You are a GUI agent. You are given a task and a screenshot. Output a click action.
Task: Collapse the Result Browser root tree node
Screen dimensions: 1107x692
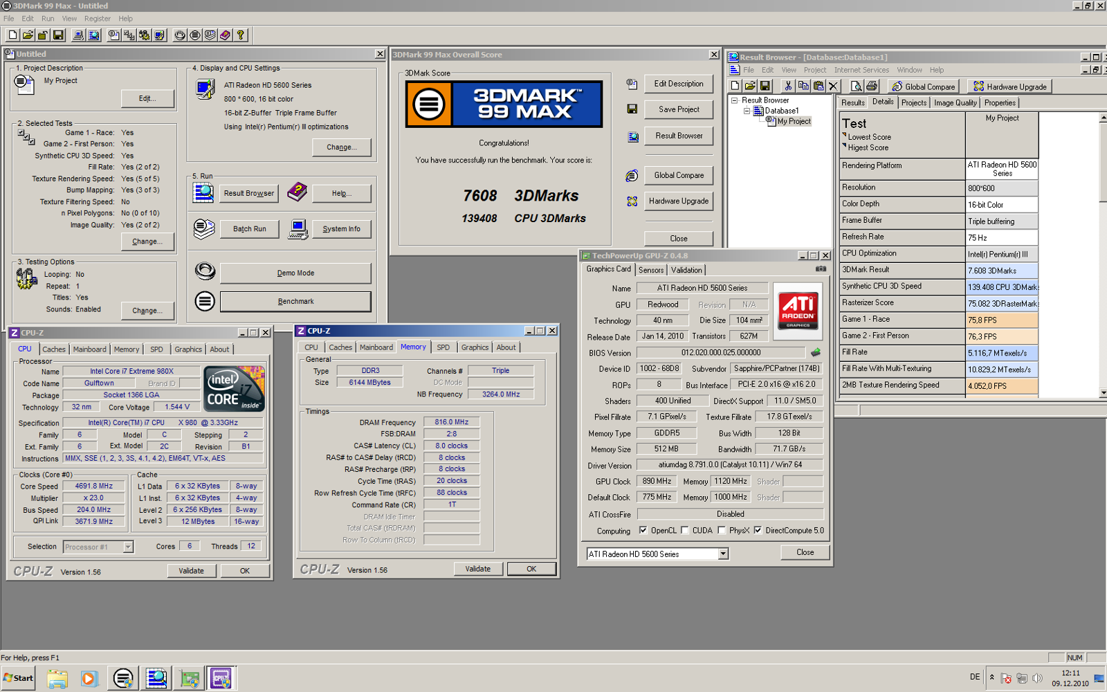coord(735,100)
